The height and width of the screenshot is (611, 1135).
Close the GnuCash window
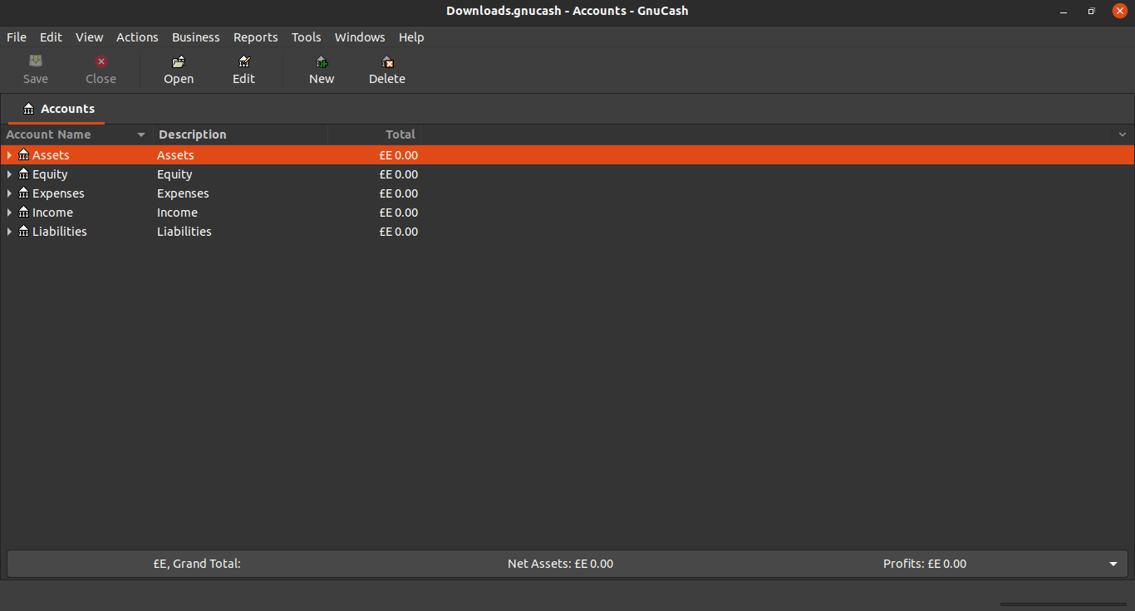[x=1119, y=11]
